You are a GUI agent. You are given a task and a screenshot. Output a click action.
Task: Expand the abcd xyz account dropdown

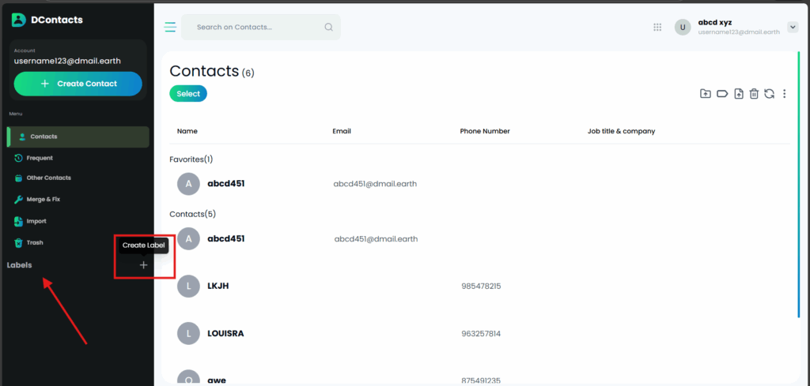tap(793, 27)
